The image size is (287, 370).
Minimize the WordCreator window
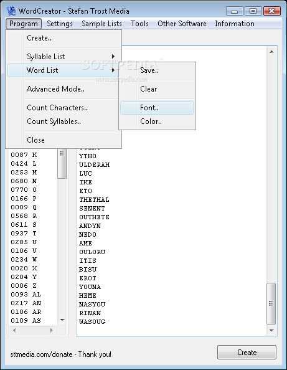tap(235, 11)
